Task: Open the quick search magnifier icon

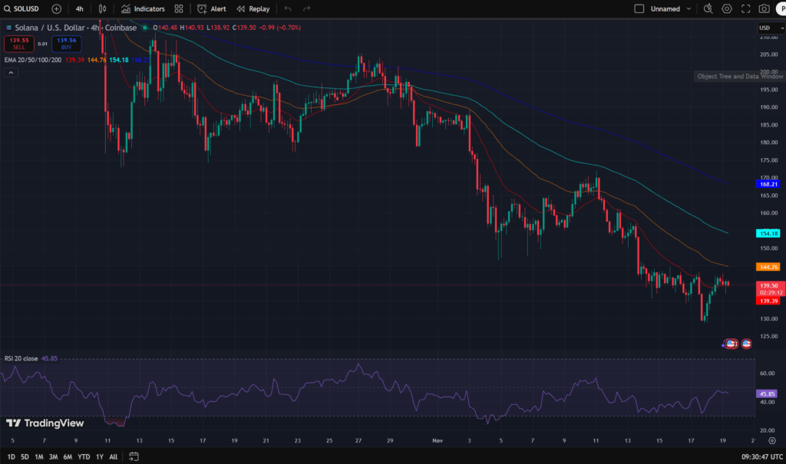Action: (x=708, y=9)
